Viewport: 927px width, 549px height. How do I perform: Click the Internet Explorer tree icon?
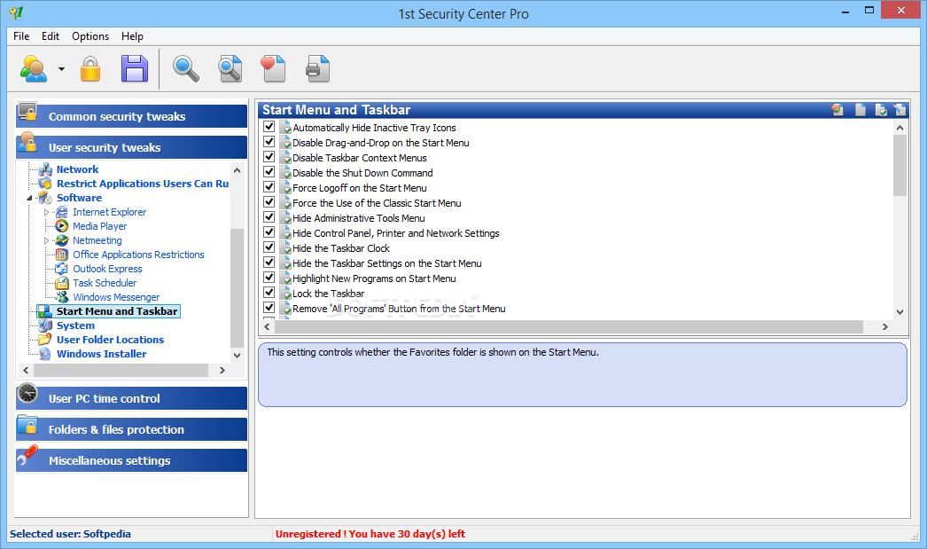(62, 212)
